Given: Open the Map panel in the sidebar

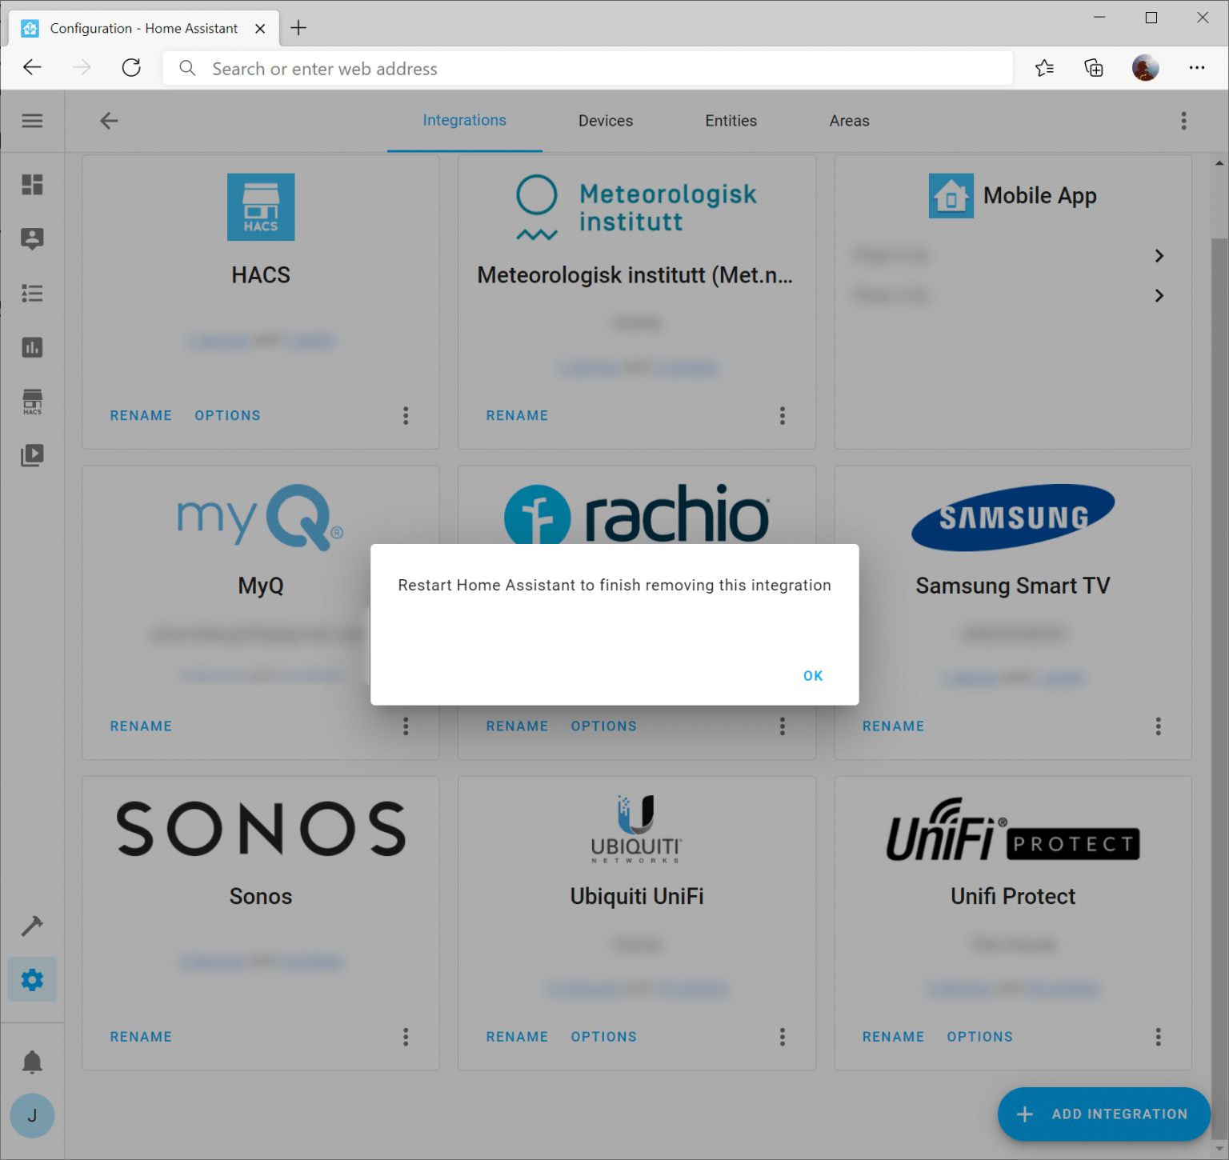Looking at the screenshot, I should click(x=32, y=238).
